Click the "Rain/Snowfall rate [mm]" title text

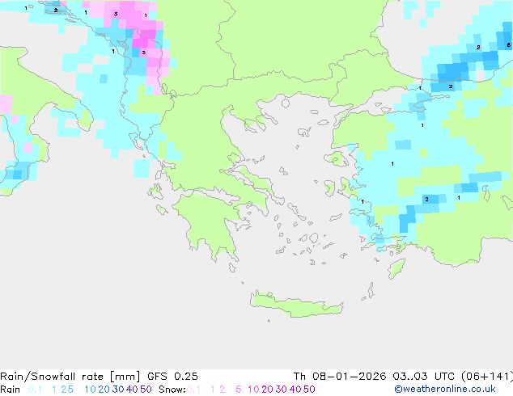click(70, 377)
